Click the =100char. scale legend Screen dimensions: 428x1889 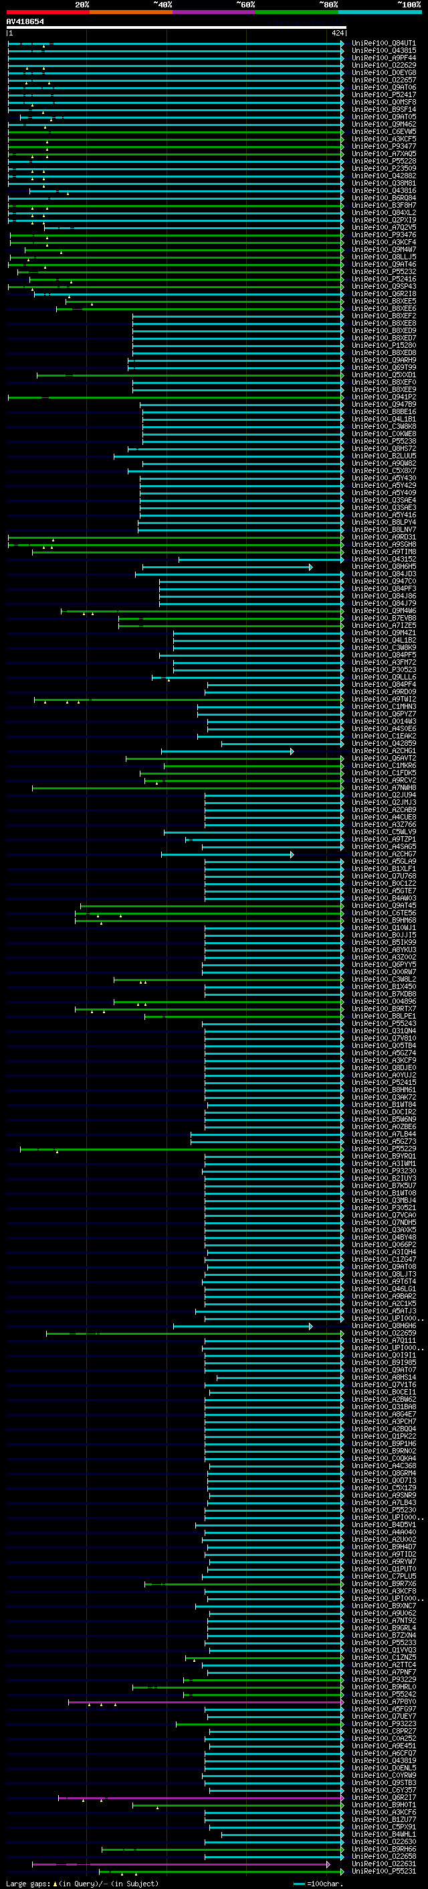[318, 1883]
